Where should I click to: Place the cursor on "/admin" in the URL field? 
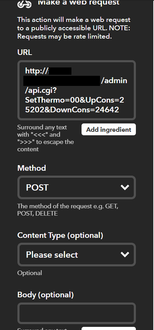coord(114,81)
